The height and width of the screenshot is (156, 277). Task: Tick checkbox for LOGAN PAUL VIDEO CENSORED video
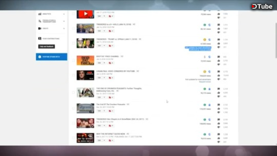coord(73,75)
